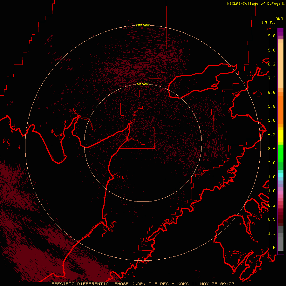
Task: Click the KAKC radar site identifier
Action: click(183, 284)
